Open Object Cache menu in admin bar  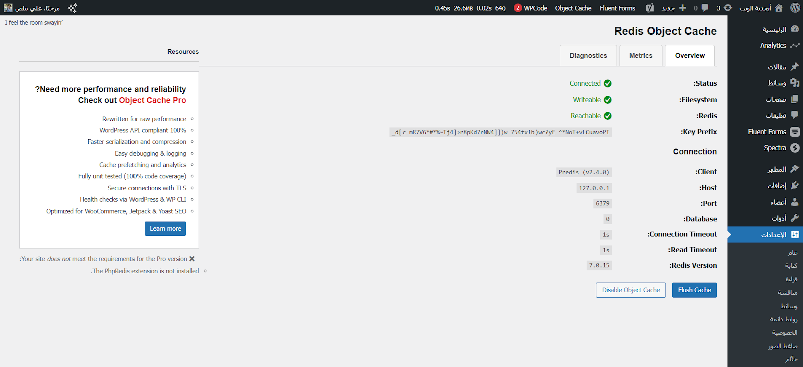tap(573, 8)
